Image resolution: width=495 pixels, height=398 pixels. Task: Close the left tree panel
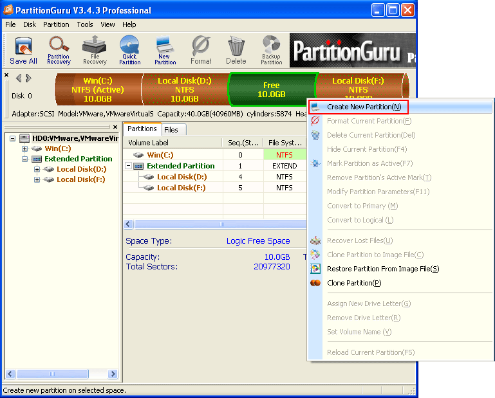pos(115,127)
